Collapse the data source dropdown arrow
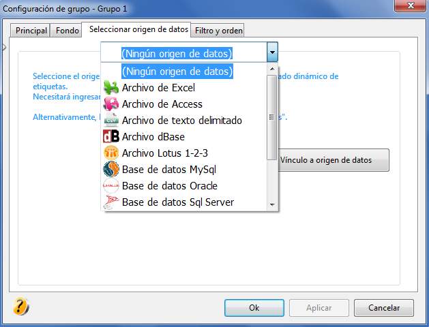Screen dimensions: 429x327 point(272,52)
